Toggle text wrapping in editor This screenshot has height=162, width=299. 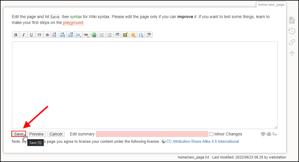[x=275, y=134]
